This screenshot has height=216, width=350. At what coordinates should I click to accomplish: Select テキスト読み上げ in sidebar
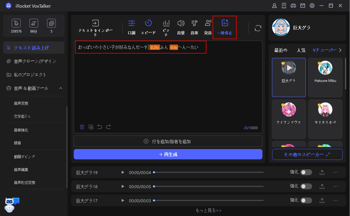(34, 48)
